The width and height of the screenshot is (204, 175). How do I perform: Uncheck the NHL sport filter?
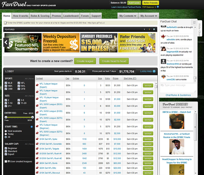[x=19, y=86]
